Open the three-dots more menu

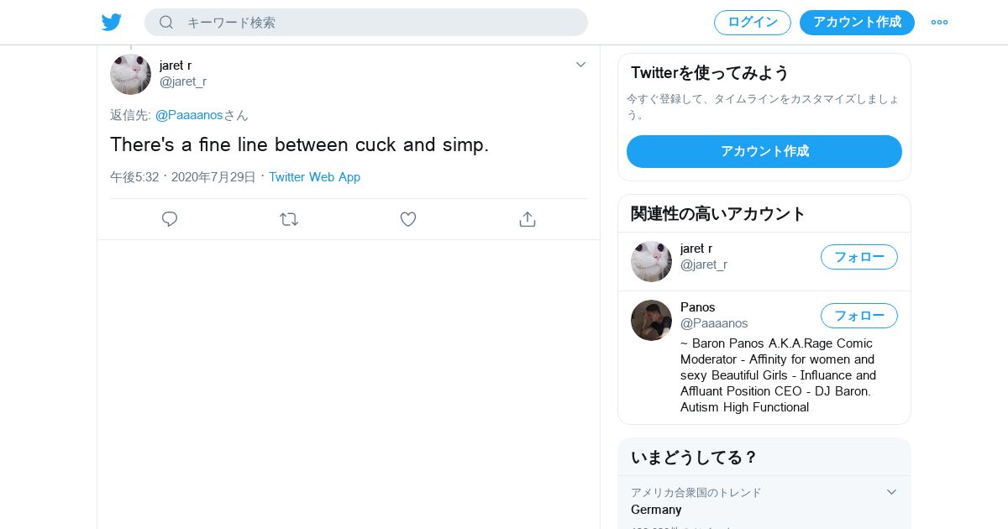[939, 23]
